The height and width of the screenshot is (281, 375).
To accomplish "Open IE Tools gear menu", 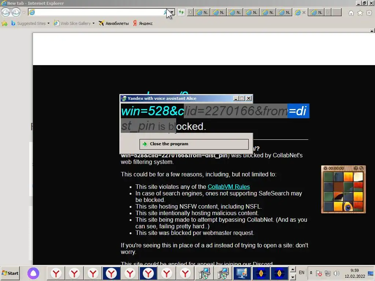I will coord(369,13).
